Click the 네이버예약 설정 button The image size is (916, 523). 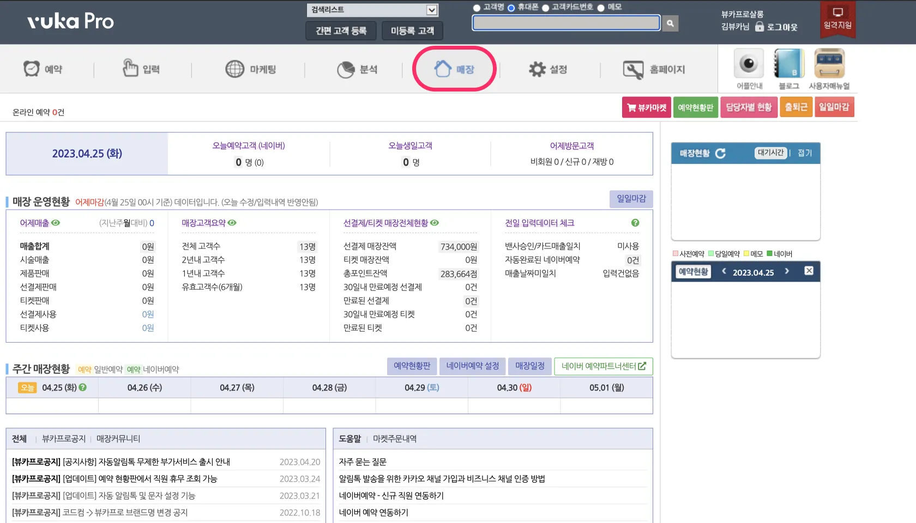point(473,366)
